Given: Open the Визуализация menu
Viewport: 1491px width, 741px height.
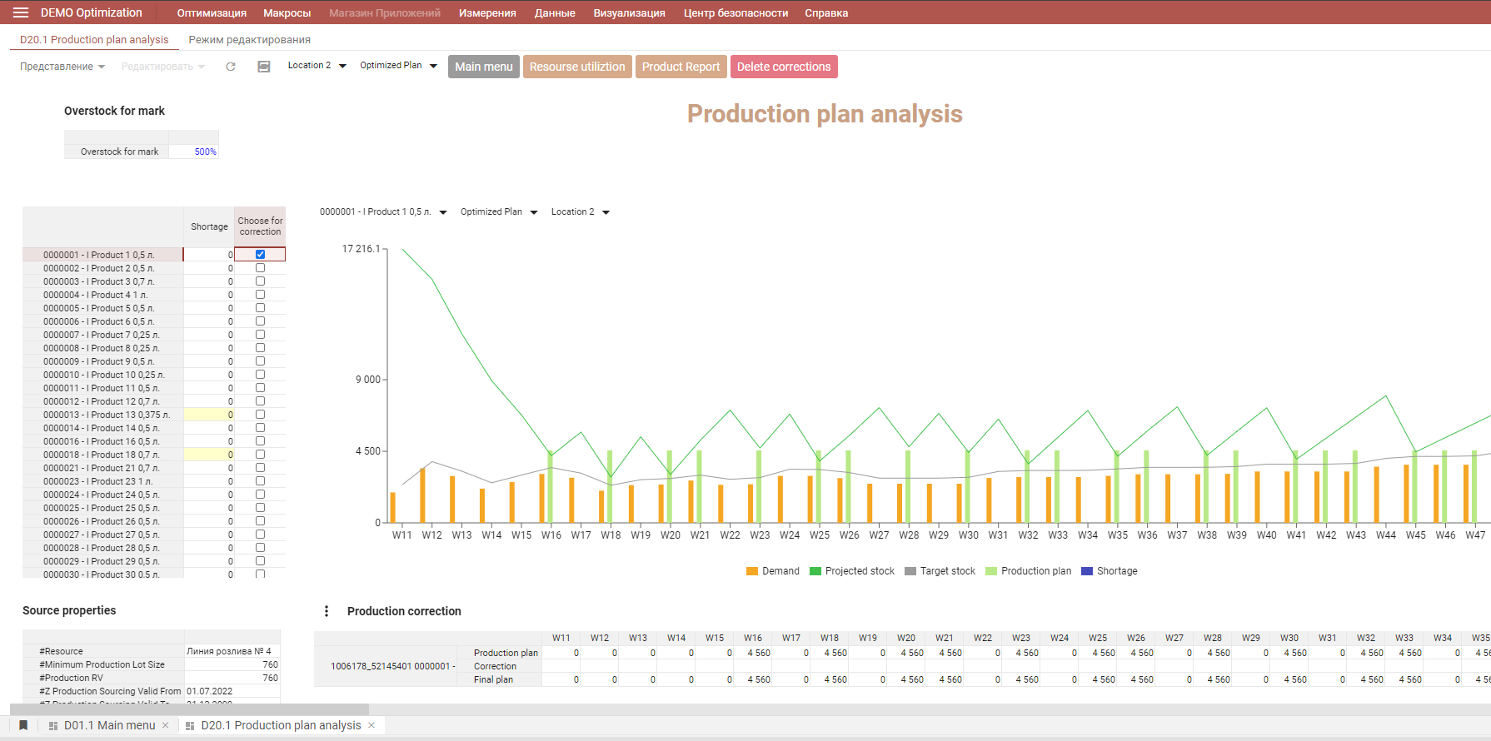Looking at the screenshot, I should click(x=629, y=12).
